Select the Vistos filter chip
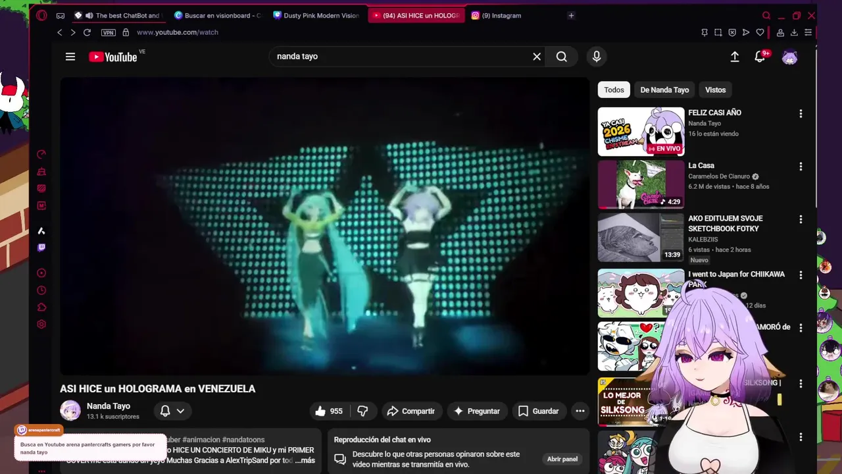842x474 pixels. [715, 90]
